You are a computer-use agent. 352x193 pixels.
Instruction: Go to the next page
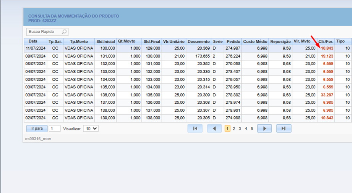[x=264, y=129]
